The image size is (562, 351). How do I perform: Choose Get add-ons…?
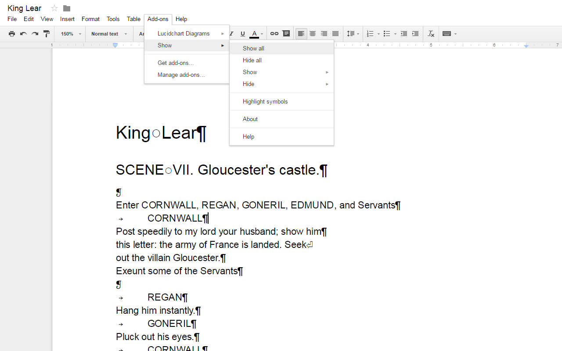[187, 63]
